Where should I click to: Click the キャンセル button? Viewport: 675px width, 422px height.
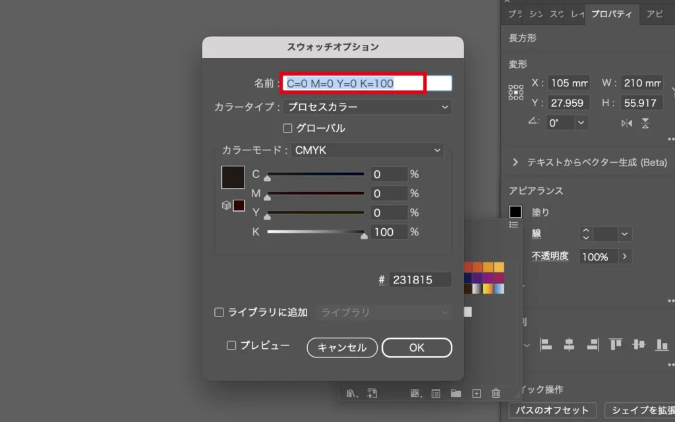tap(341, 347)
